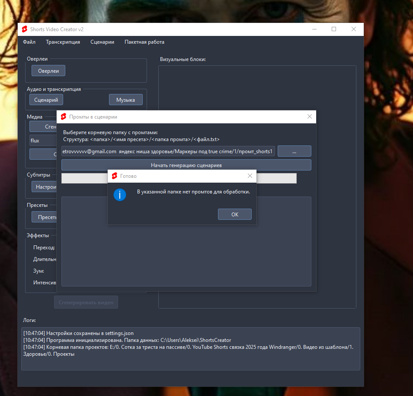413x396 pixels.
Task: Click the Промты в сценарии title icon
Action: [64, 116]
